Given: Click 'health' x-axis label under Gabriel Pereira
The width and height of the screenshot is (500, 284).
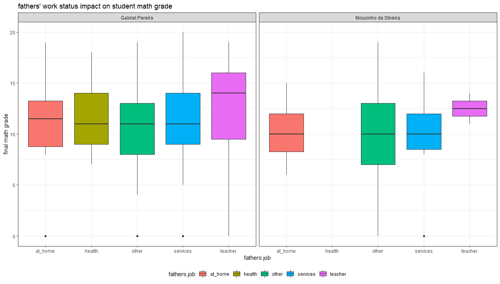Looking at the screenshot, I should point(91,251).
